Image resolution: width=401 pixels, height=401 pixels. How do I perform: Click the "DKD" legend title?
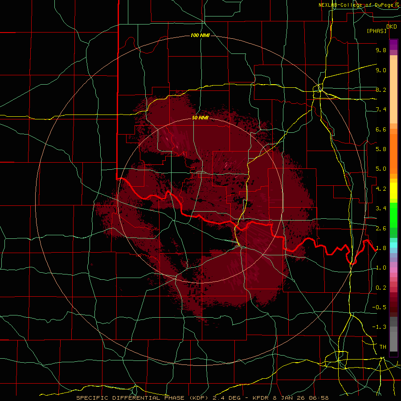point(392,26)
